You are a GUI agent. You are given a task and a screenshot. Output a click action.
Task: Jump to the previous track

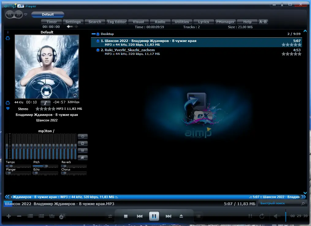point(140,216)
